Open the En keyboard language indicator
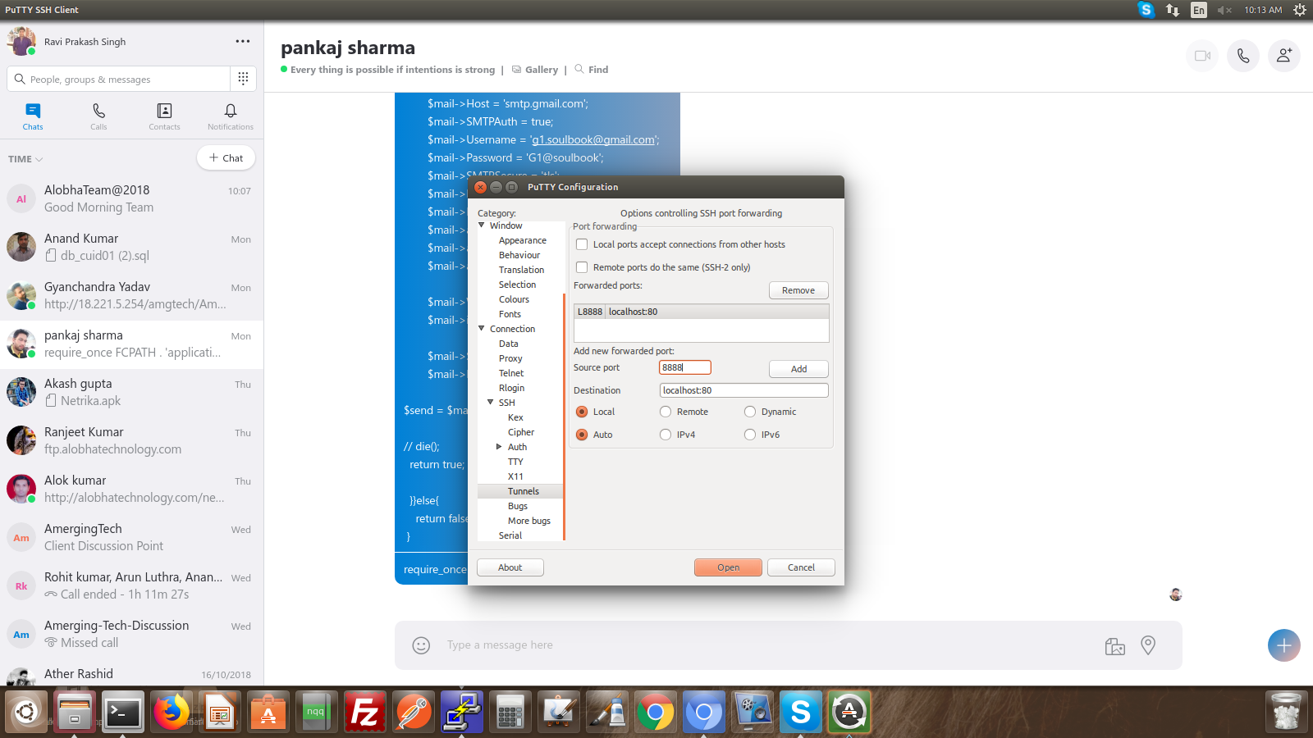Viewport: 1313px width, 738px height. [x=1199, y=10]
